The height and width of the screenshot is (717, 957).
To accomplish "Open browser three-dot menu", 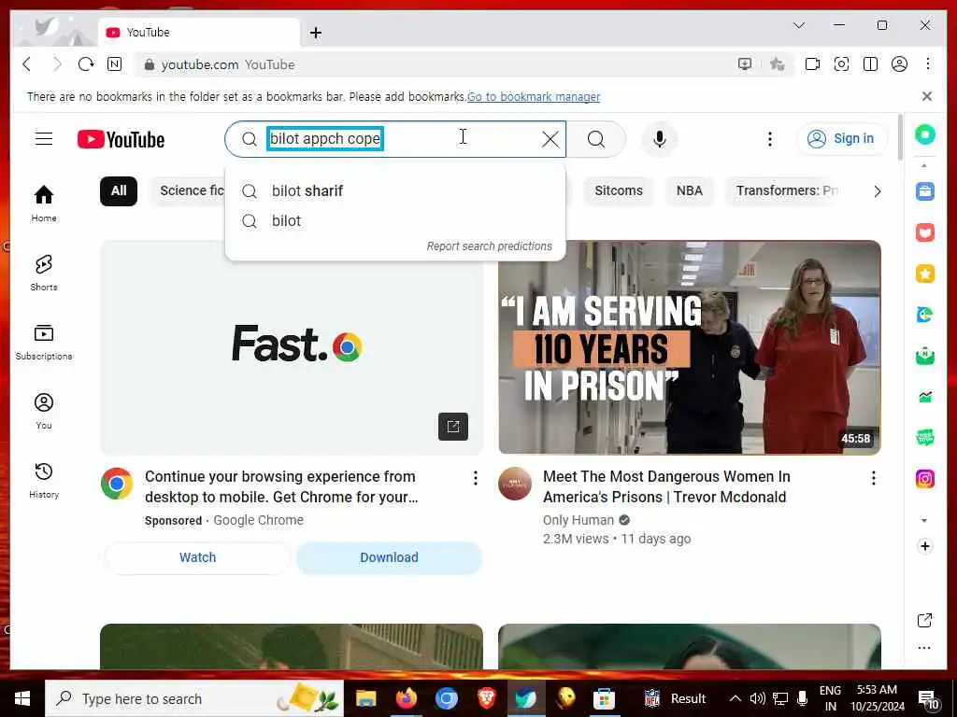I will (x=928, y=64).
